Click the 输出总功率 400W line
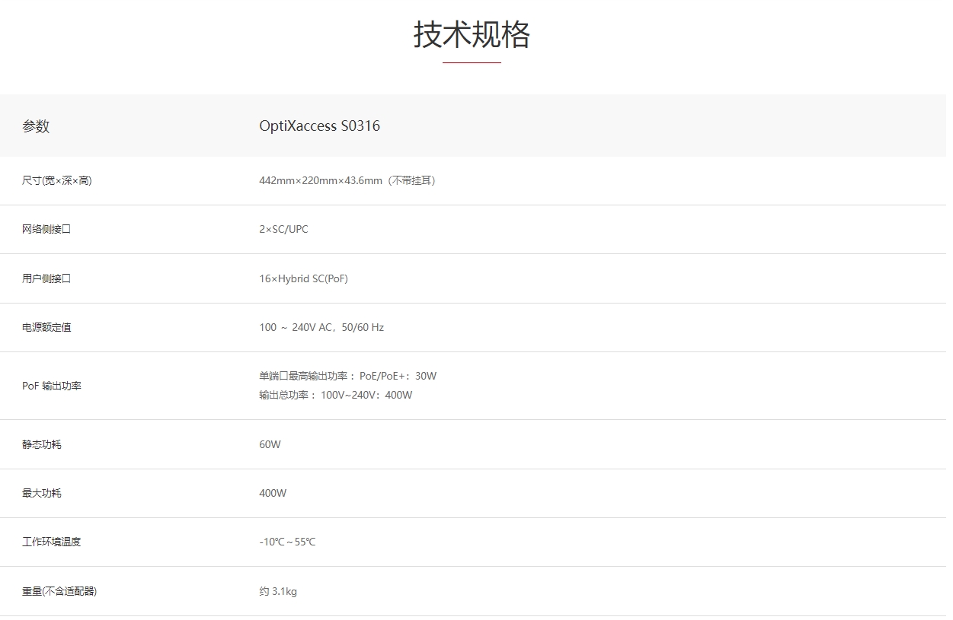Image resolution: width=953 pixels, height=620 pixels. [x=336, y=395]
